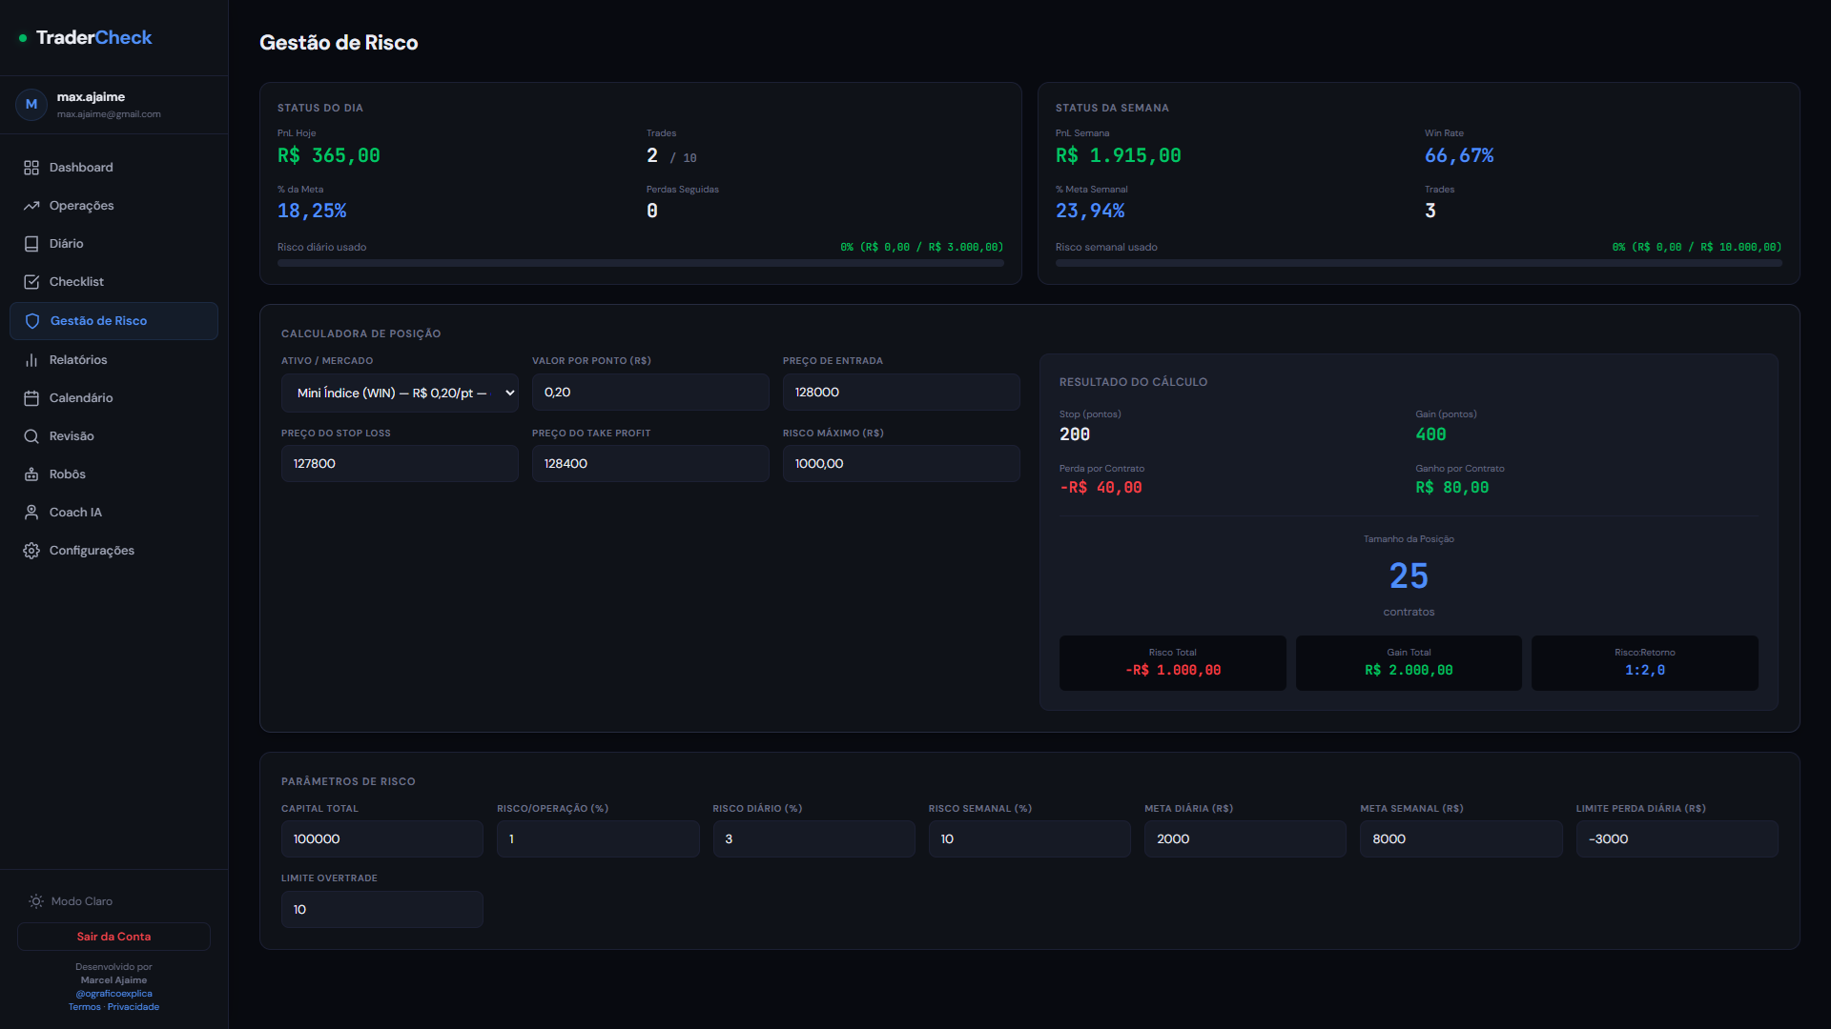
Task: Click the Sair da Conta button
Action: [113, 936]
